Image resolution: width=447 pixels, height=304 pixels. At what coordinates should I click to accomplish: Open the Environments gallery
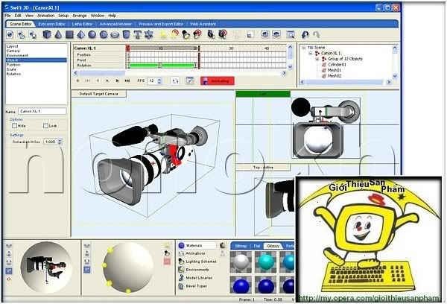pos(197,270)
